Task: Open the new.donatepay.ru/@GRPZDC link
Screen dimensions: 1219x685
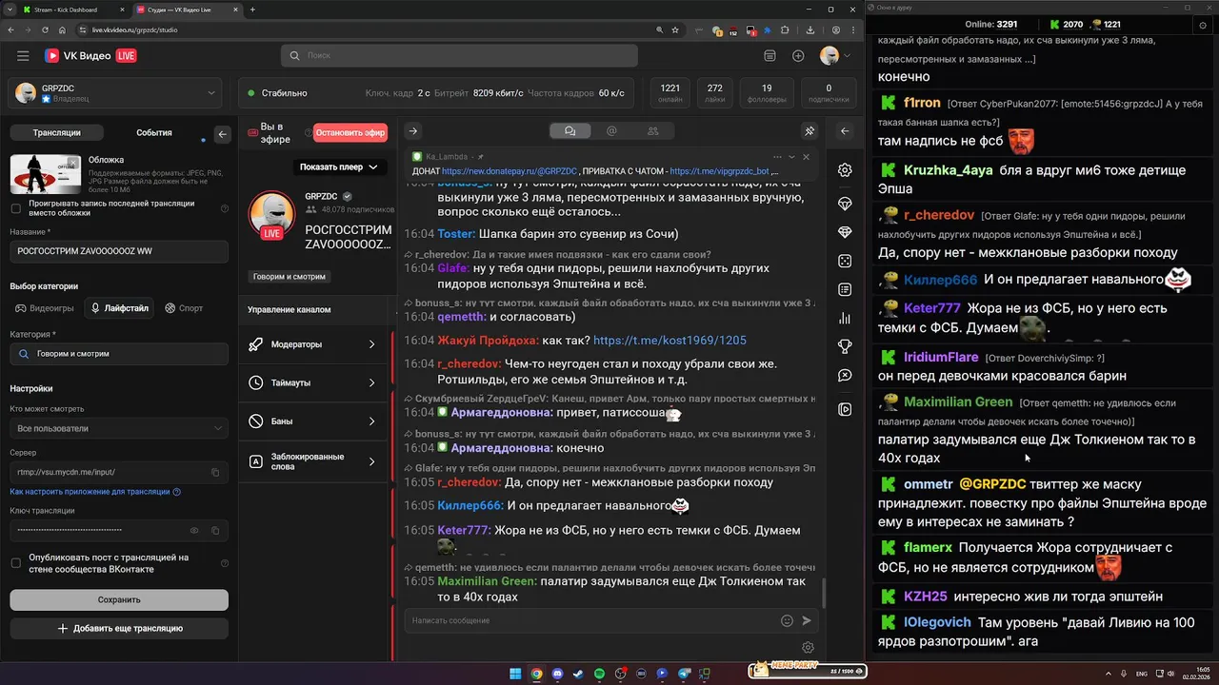Action: coord(510,171)
